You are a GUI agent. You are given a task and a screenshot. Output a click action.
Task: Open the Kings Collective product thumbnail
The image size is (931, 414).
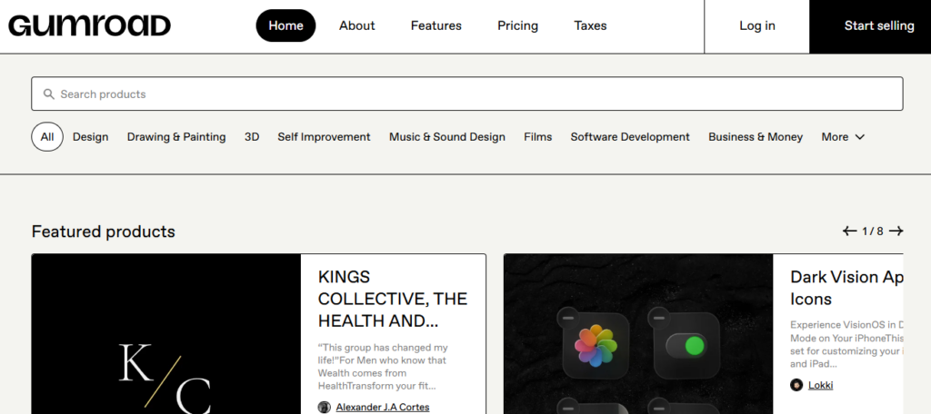click(x=166, y=334)
